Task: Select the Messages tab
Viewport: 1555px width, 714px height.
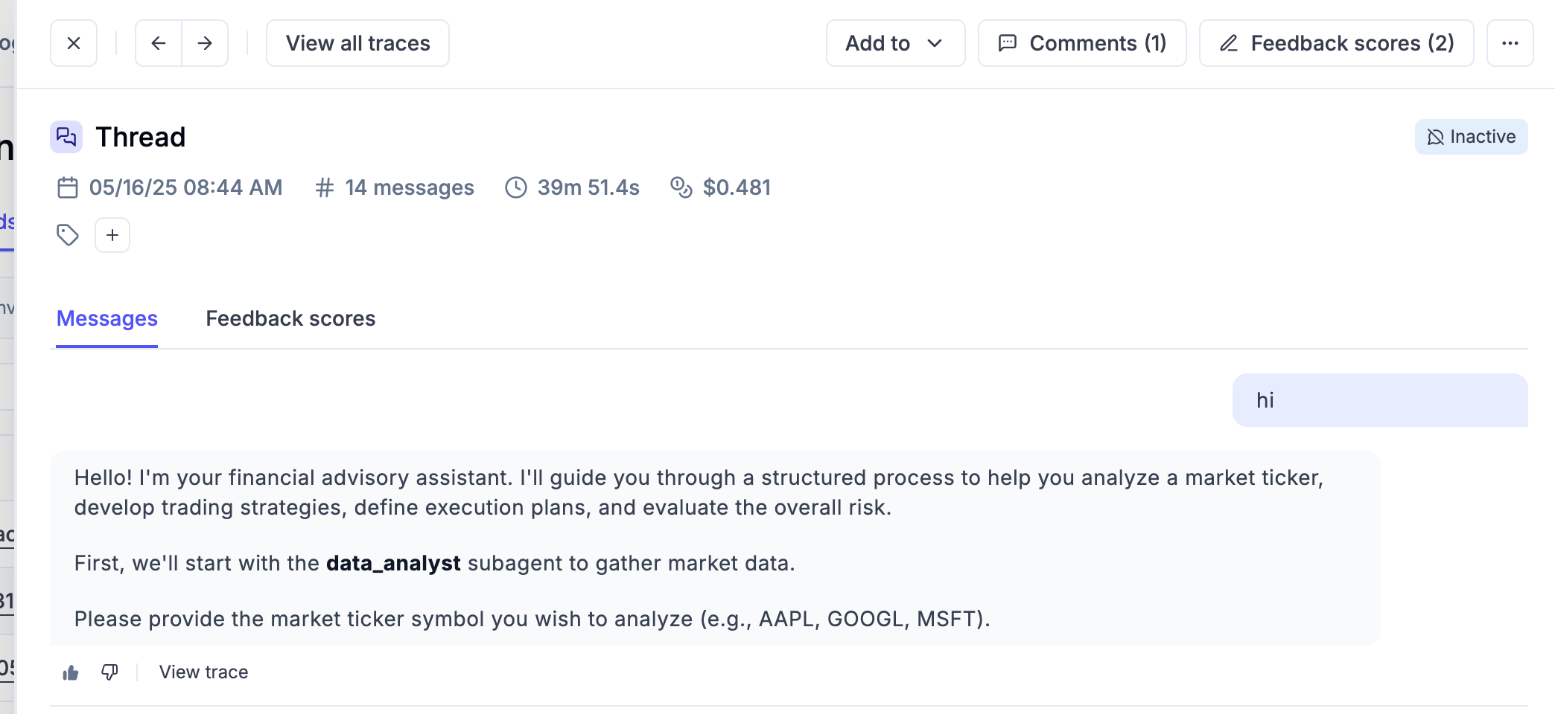Action: 106,318
